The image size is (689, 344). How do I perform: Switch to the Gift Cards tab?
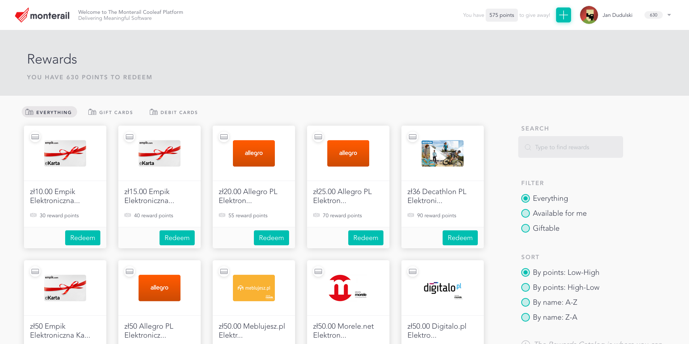tap(111, 112)
